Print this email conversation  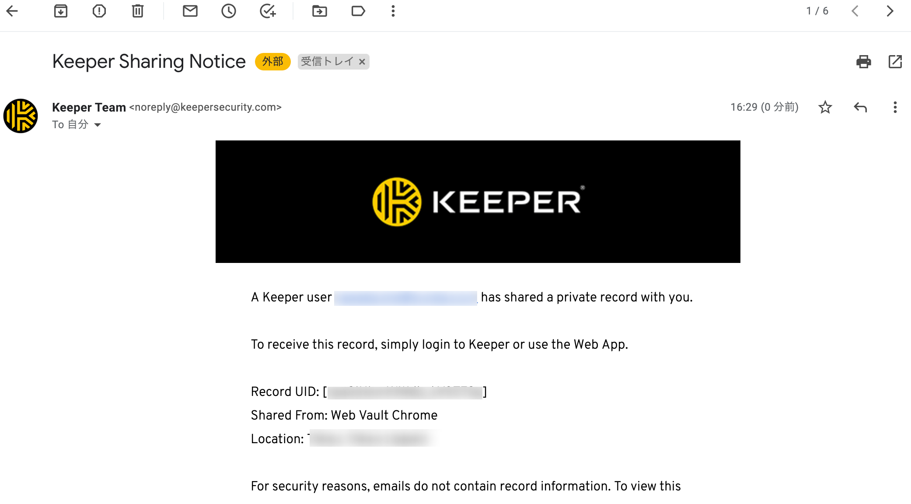[x=864, y=62]
